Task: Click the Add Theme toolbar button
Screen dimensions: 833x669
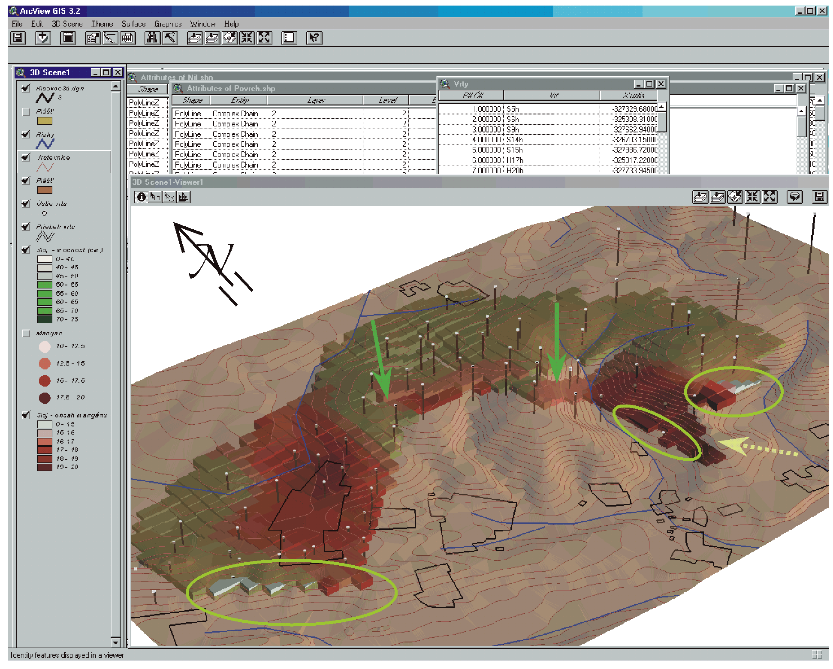Action: coord(43,38)
